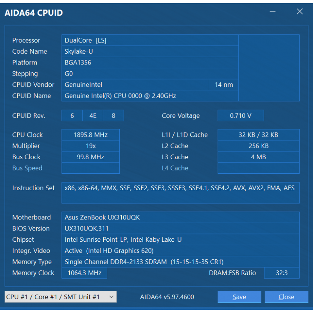Click the CPUID Rev. stepping value 8
The height and width of the screenshot is (313, 313).
113,115
